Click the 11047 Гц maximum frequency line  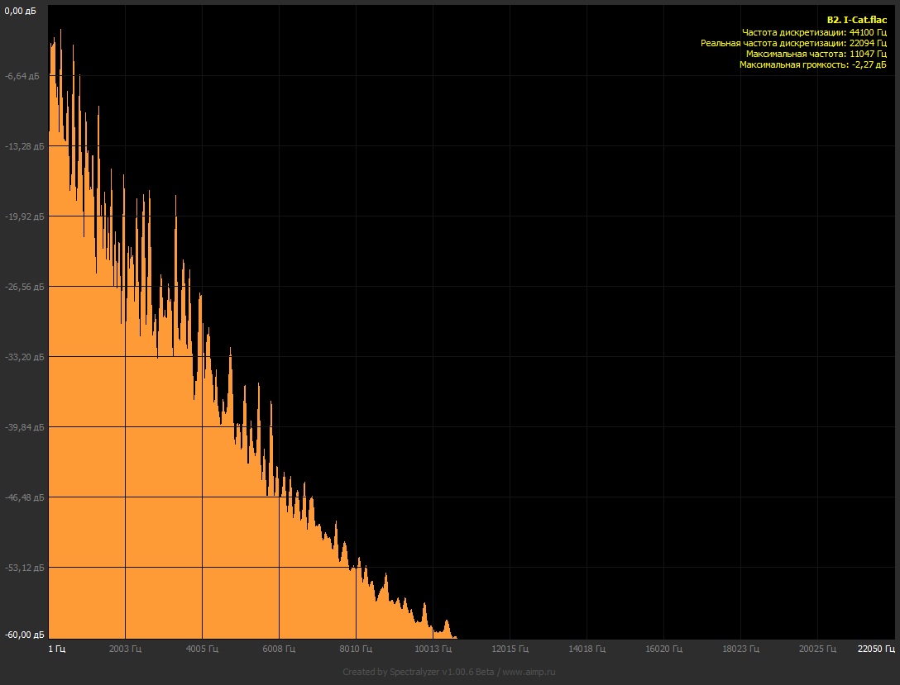coord(816,53)
